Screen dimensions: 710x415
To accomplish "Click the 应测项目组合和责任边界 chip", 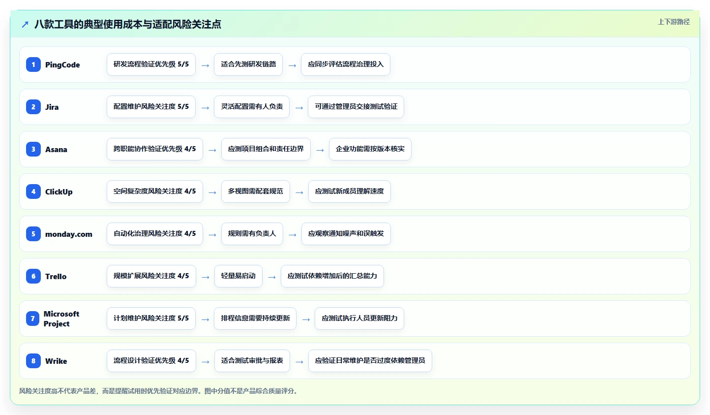I will (x=266, y=149).
